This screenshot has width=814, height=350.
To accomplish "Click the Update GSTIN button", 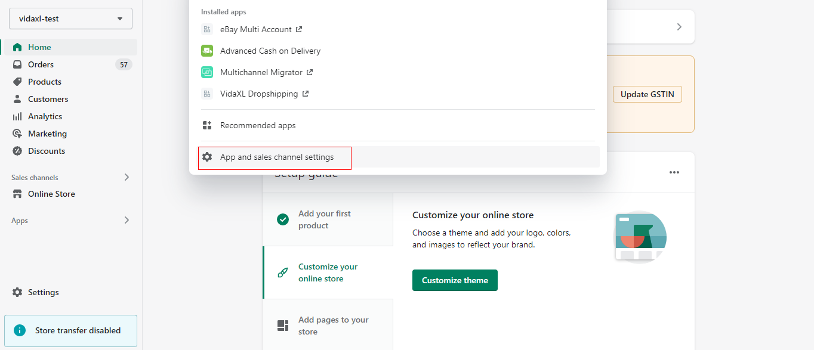I will point(647,94).
